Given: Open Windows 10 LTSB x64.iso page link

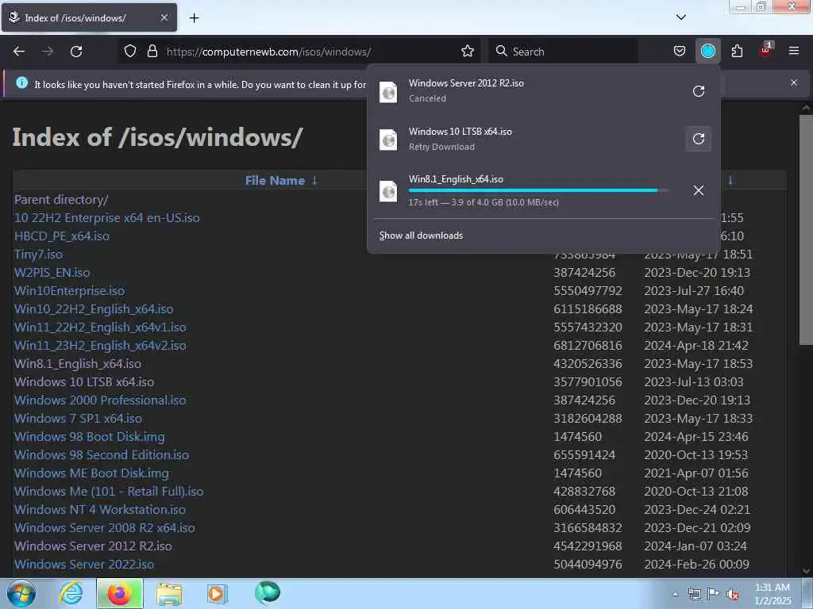Looking at the screenshot, I should tap(84, 381).
